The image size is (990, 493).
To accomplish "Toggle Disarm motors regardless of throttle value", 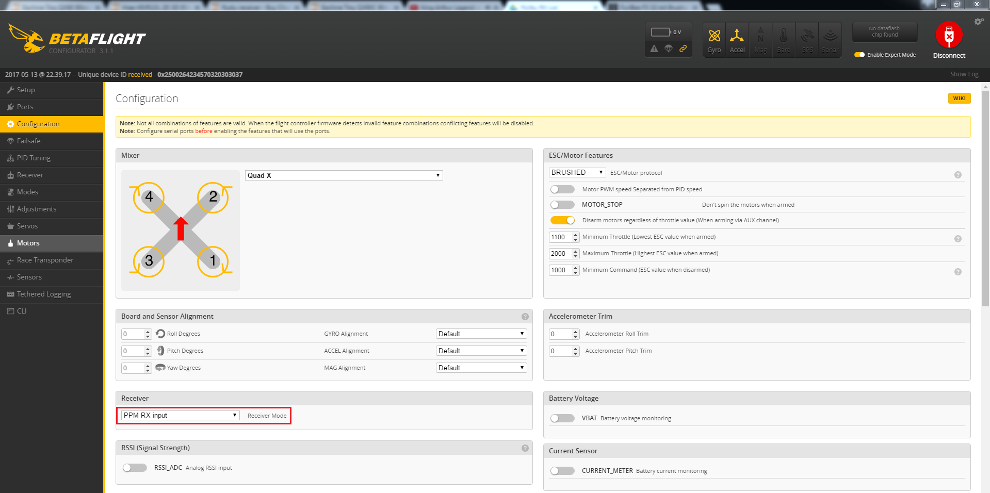I will (562, 220).
